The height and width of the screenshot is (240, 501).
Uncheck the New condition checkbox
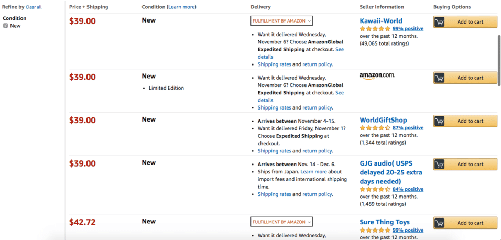coord(5,26)
